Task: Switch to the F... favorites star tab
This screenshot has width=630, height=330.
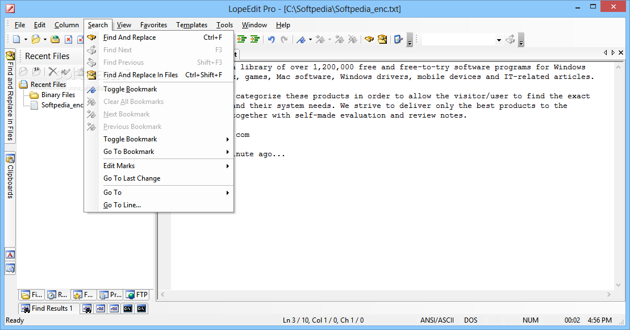Action: coord(83,295)
